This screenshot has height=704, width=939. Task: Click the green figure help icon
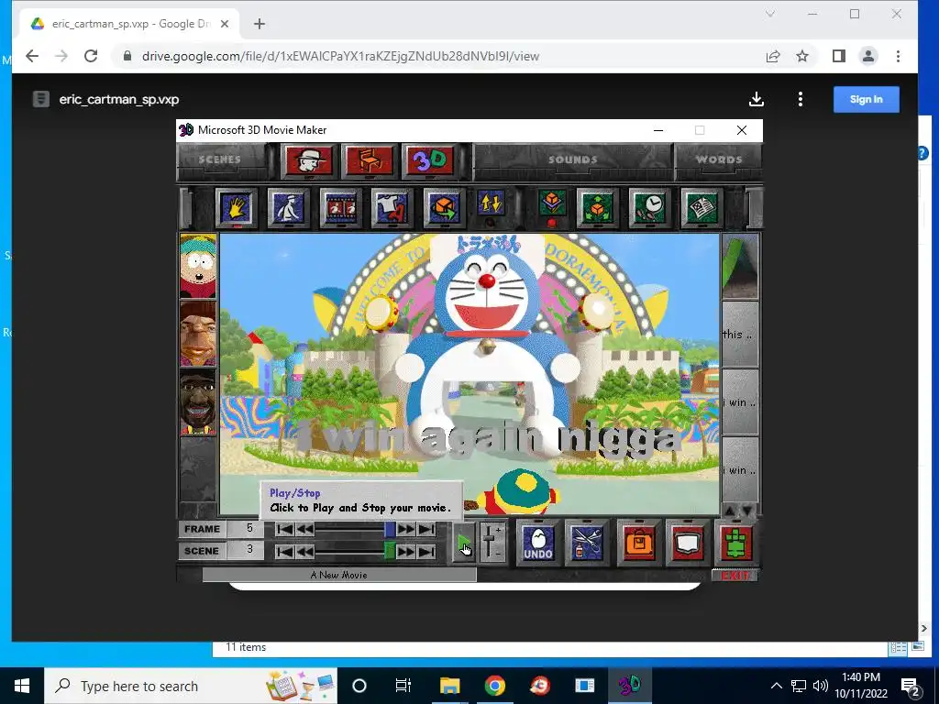(x=736, y=544)
